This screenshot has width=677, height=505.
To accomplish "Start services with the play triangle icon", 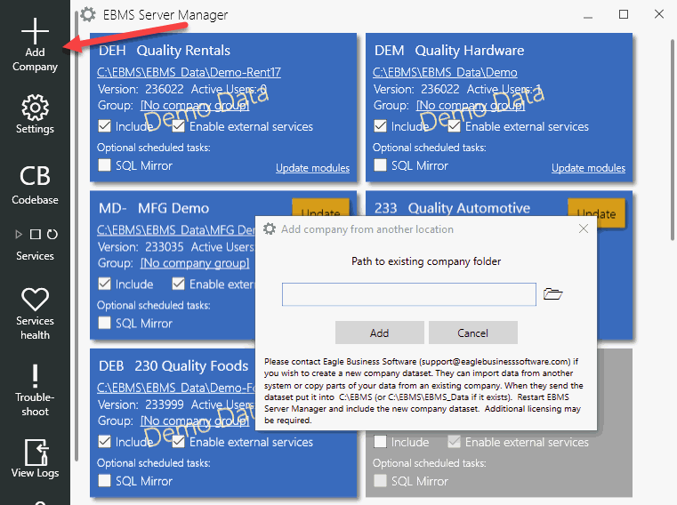I will (x=19, y=235).
